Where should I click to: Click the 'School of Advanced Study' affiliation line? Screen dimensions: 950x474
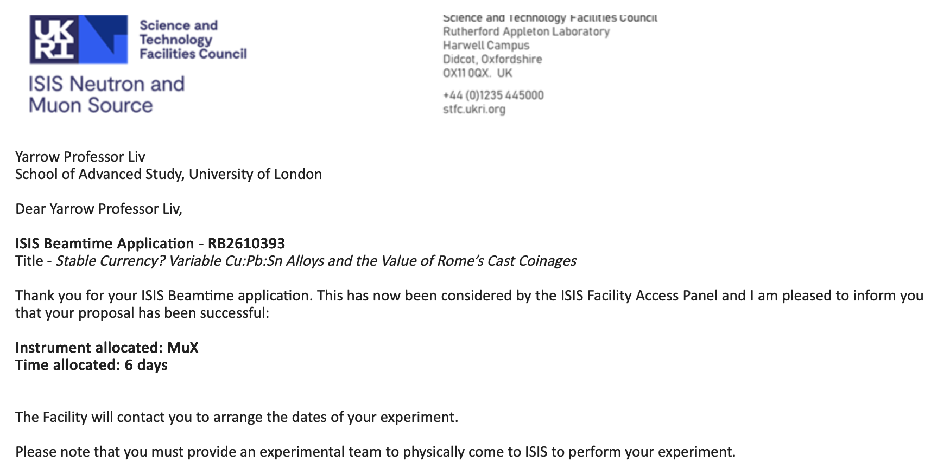tap(168, 174)
